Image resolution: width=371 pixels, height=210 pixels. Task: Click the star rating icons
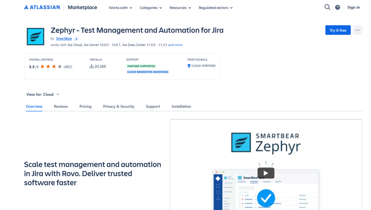coord(51,66)
